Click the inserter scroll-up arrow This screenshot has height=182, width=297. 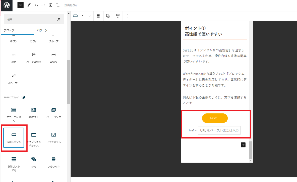(x=68, y=13)
